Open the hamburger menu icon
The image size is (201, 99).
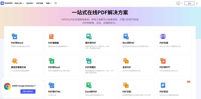pos(197,3)
